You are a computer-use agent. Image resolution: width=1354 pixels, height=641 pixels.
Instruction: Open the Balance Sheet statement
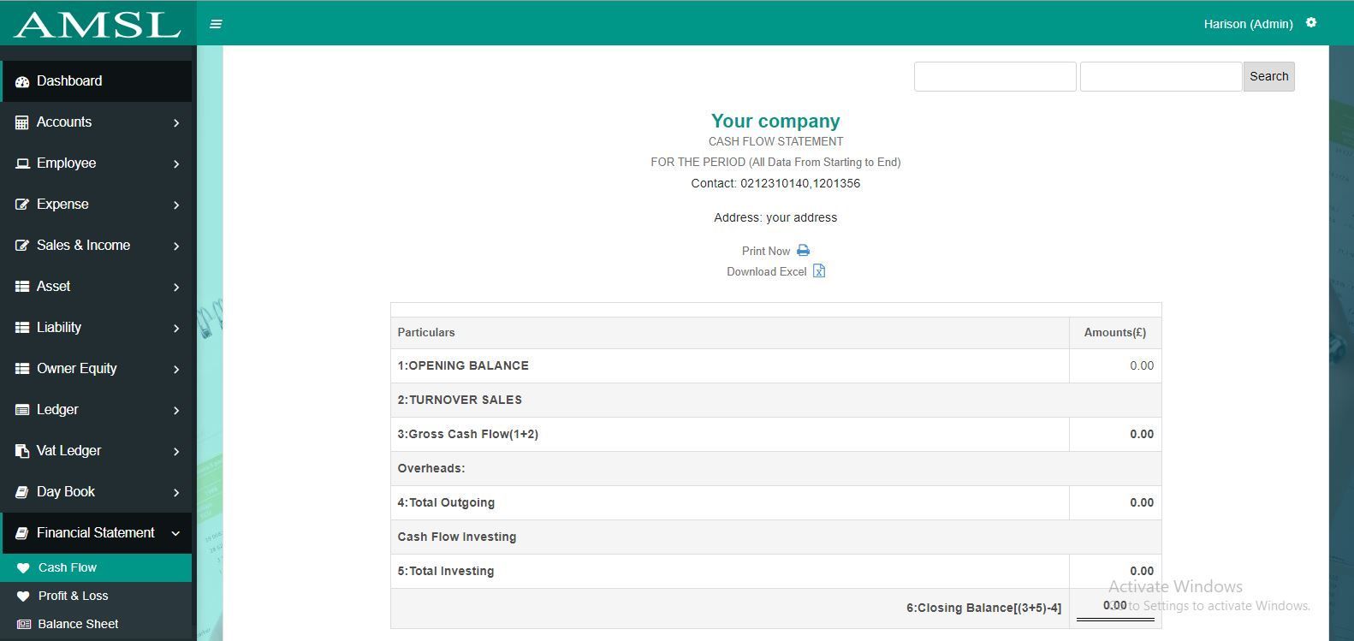[x=96, y=624]
